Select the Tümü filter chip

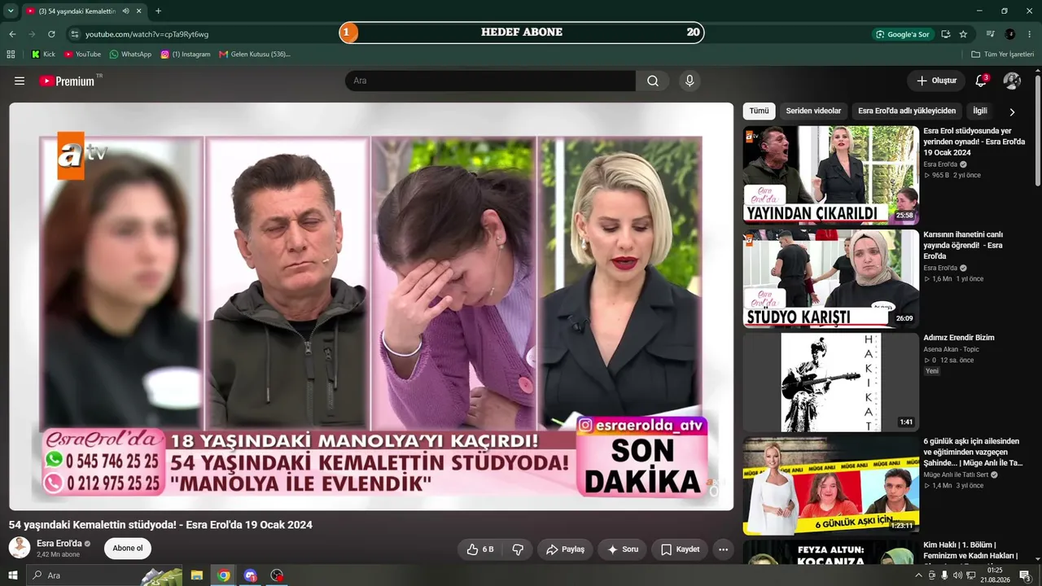tap(759, 111)
